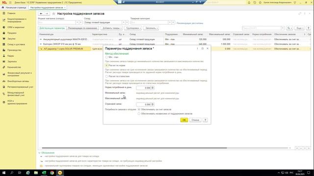This screenshot has height=176, width=314.
Task: Open the Формат магазина dropdown arrow
Action: 78,22
